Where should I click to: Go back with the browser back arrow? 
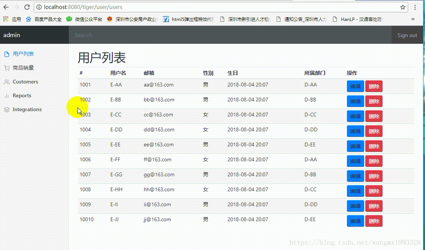point(6,7)
